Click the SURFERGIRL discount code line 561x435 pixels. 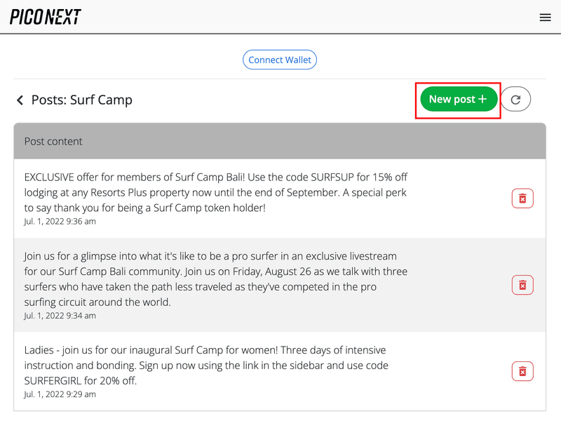(x=81, y=380)
